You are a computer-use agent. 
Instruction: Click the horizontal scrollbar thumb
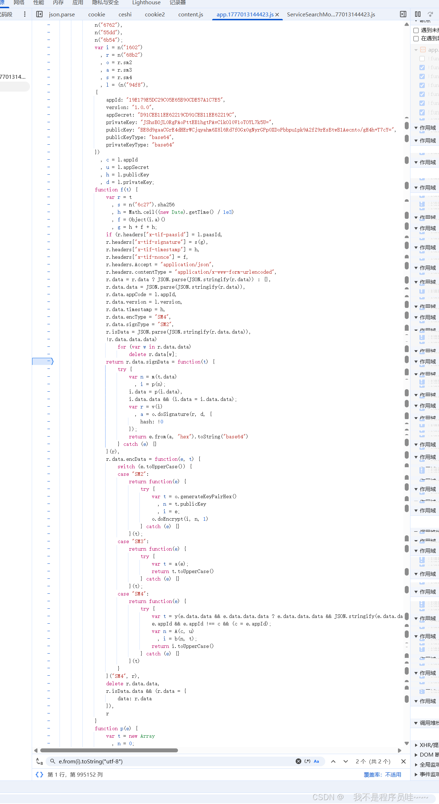(109, 750)
